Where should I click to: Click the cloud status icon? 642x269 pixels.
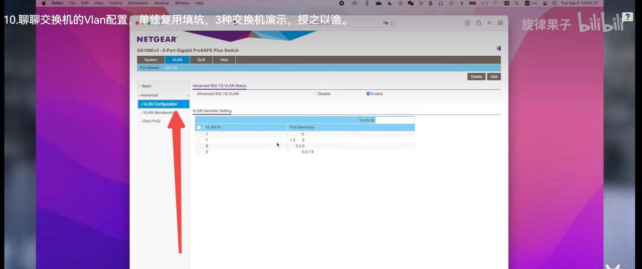pyautogui.click(x=379, y=3)
